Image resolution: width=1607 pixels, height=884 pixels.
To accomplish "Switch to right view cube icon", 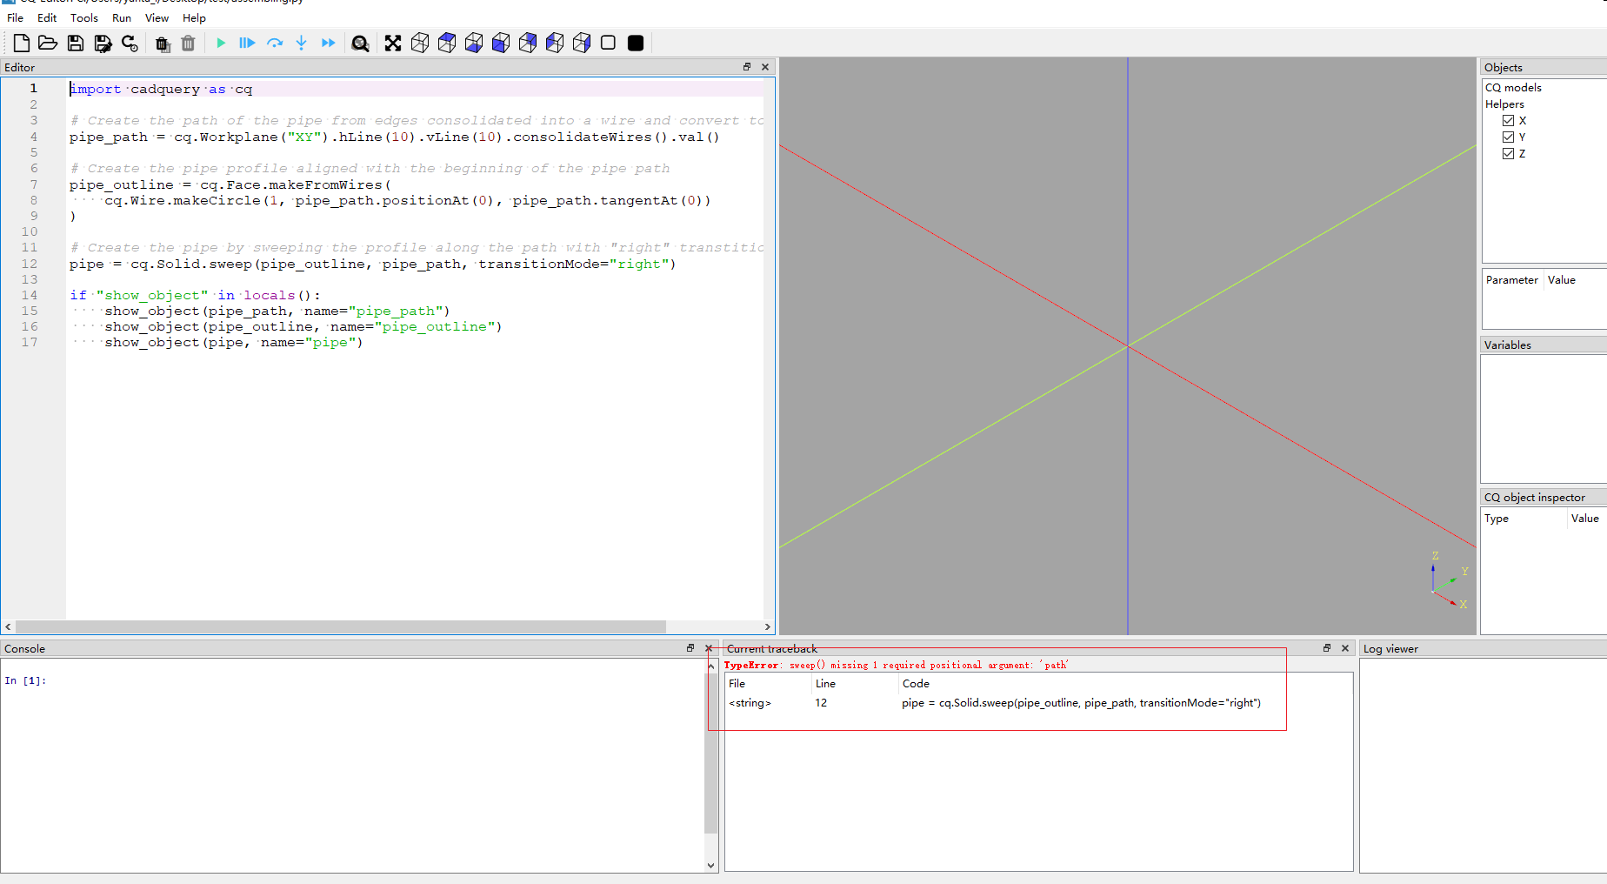I will pyautogui.click(x=582, y=43).
